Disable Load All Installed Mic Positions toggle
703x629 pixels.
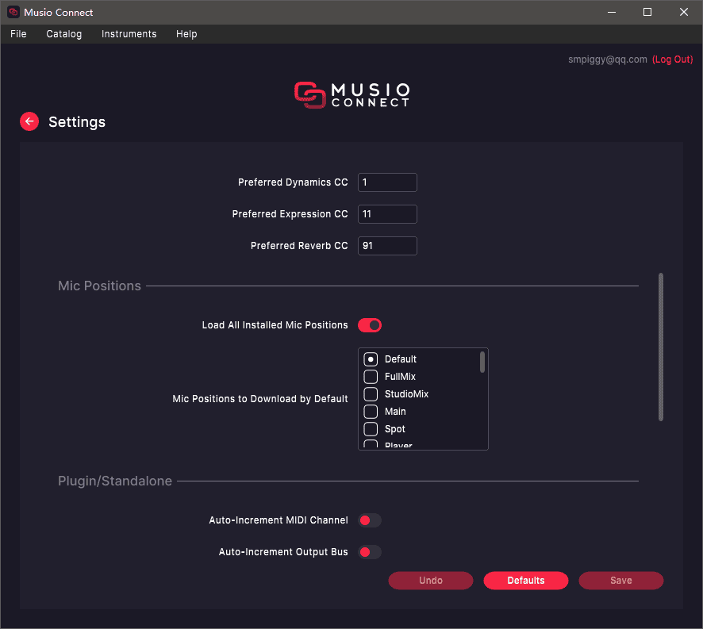tap(370, 325)
